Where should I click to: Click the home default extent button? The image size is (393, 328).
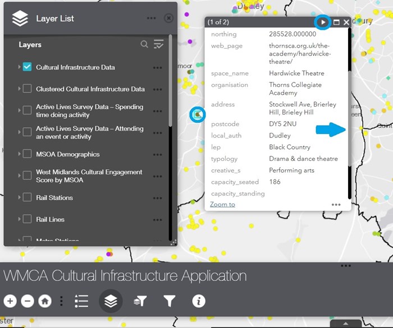pos(45,301)
